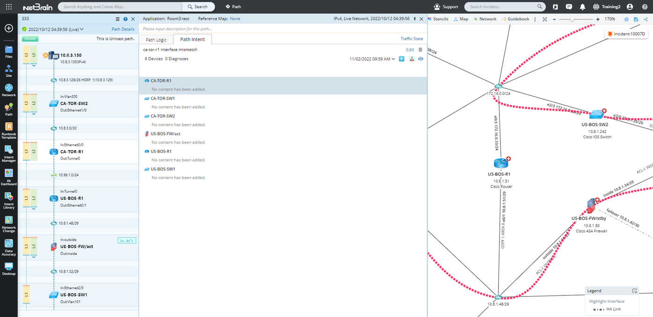The width and height of the screenshot is (653, 317).
Task: Share the map
Action: coord(646,19)
